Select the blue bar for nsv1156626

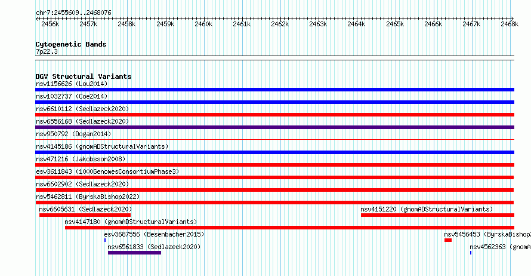274,90
